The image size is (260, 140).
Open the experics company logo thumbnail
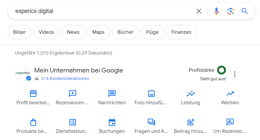pyautogui.click(x=22, y=73)
